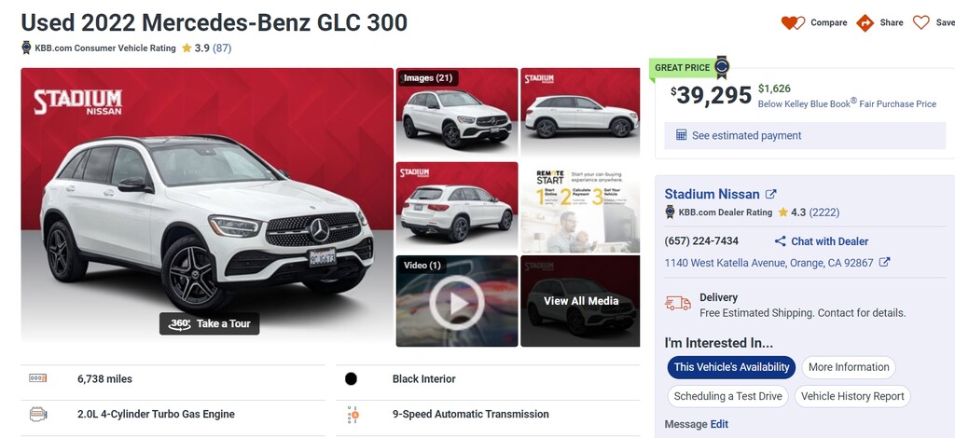Image resolution: width=955 pixels, height=438 pixels.
Task: Play the vehicle video
Action: (457, 302)
